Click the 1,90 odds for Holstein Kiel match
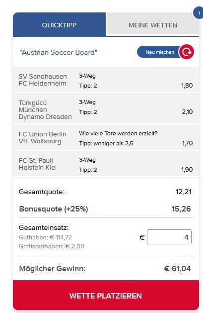This screenshot has height=313, width=203. pos(187,170)
